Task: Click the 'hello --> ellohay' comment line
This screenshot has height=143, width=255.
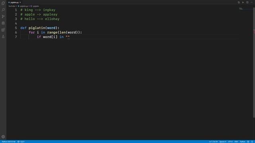Action: click(x=40, y=19)
